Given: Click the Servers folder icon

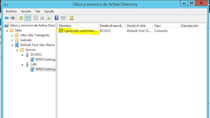Looking at the screenshot, I should coord(22,50).
